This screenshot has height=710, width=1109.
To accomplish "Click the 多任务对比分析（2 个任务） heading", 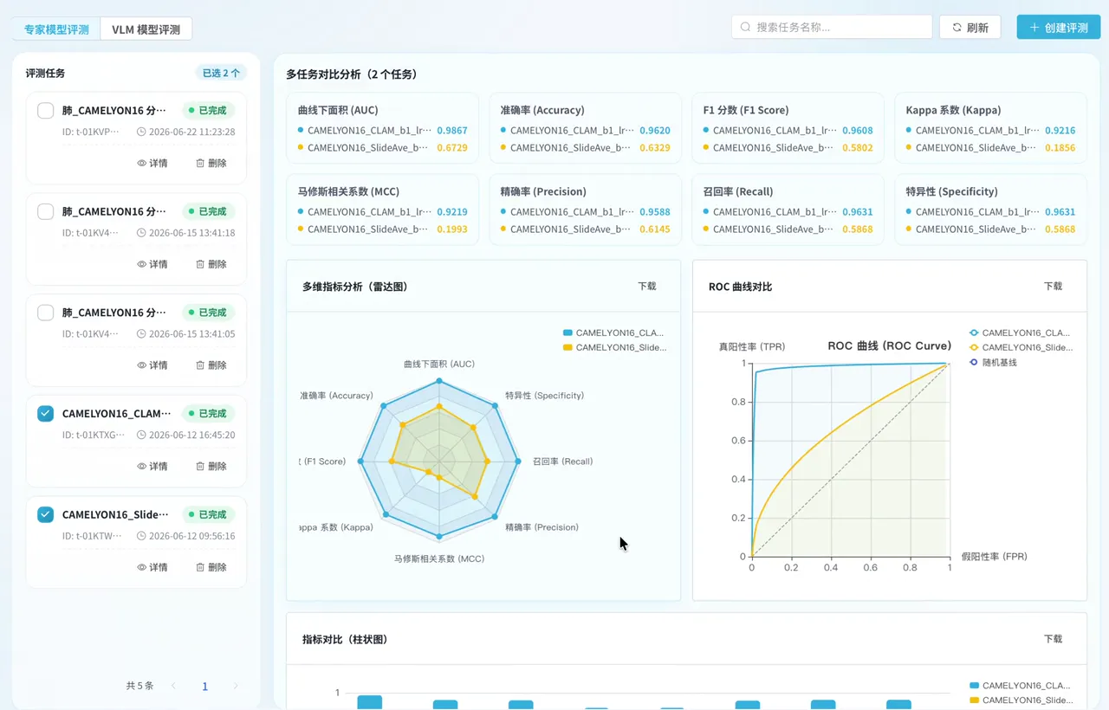I will (352, 74).
